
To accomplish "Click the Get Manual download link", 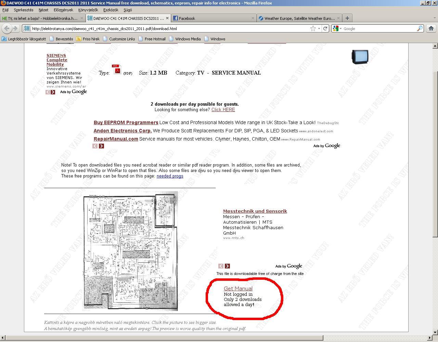I will 238,288.
